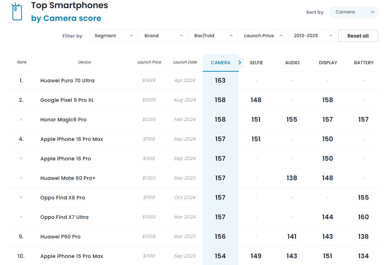
Task: Click selfie score 151 for iPhone 16 Pro Max
Action: (256, 139)
